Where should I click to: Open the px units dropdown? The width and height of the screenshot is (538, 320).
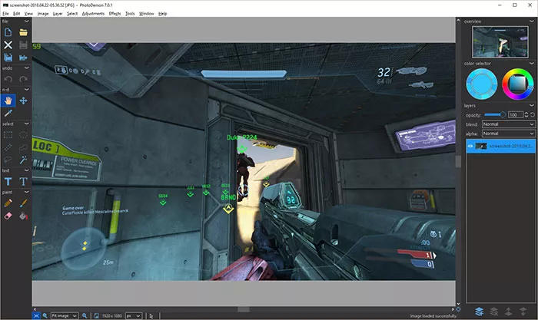[x=134, y=315]
